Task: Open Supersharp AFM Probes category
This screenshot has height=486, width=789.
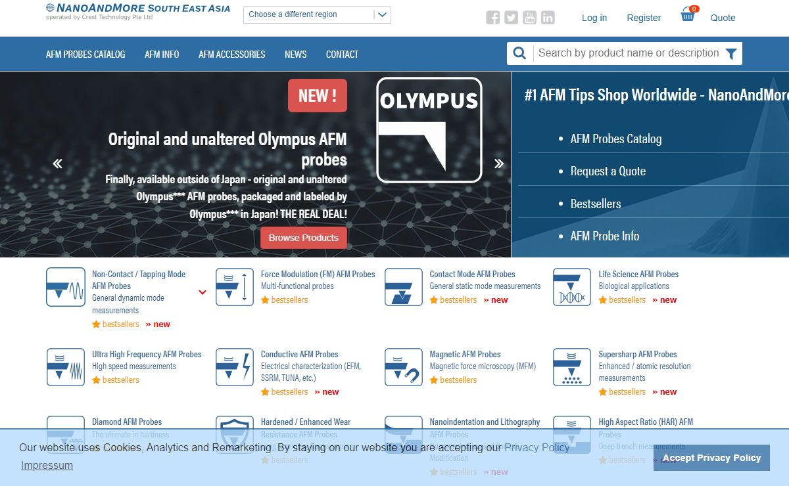Action: tap(638, 354)
